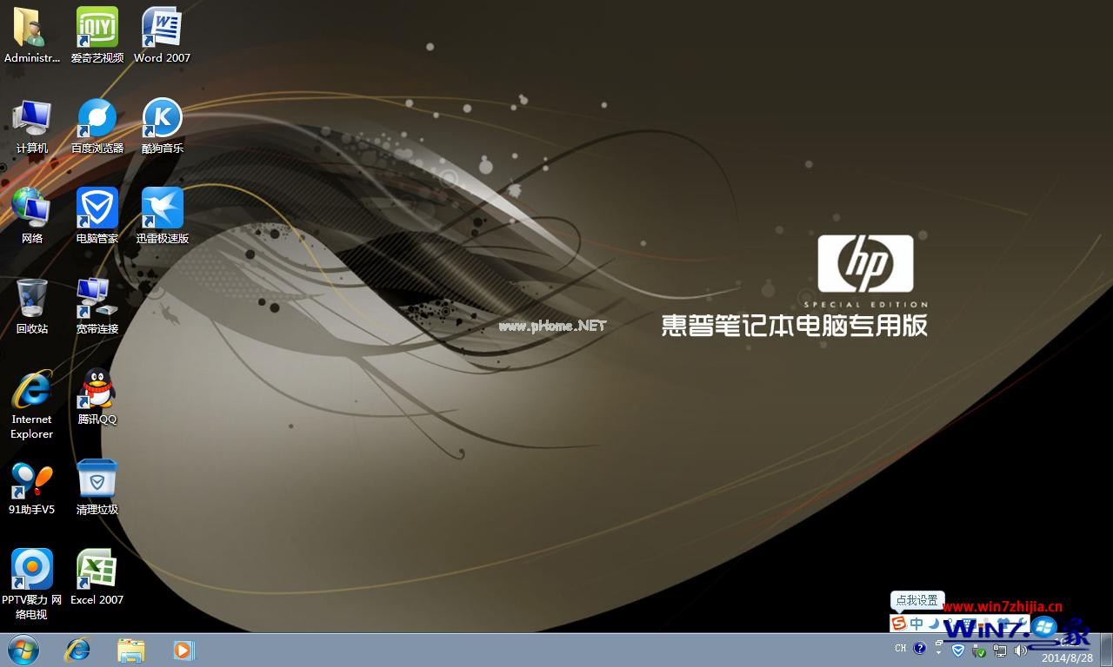Click the Safely Remove Hardware tray icon
Viewport: 1113px width, 667px height.
coord(978,650)
